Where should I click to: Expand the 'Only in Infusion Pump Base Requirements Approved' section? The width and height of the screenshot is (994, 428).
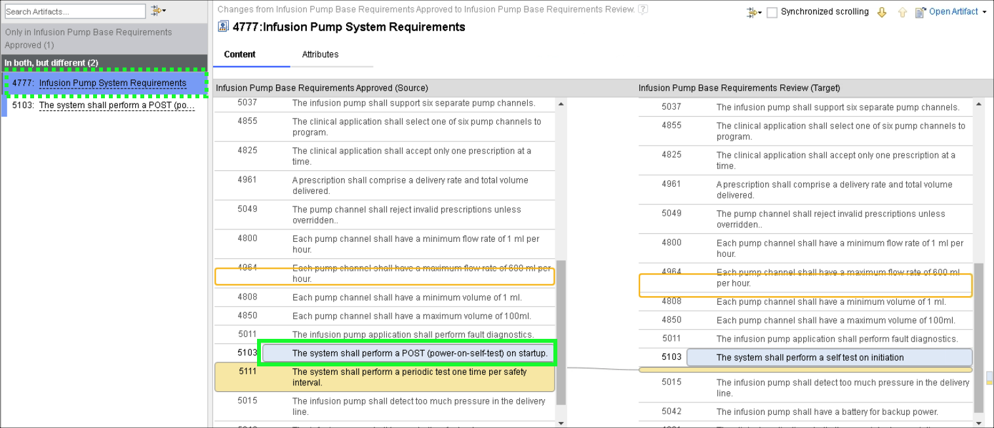pos(89,38)
